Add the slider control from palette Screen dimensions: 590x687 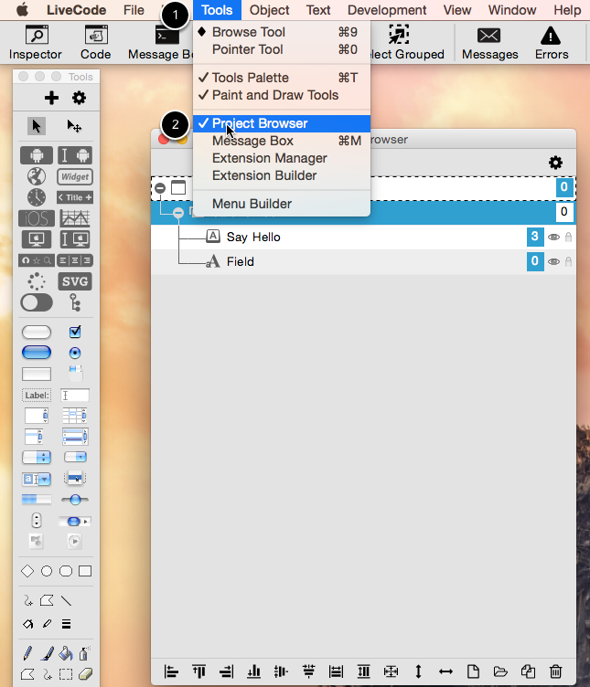[75, 500]
